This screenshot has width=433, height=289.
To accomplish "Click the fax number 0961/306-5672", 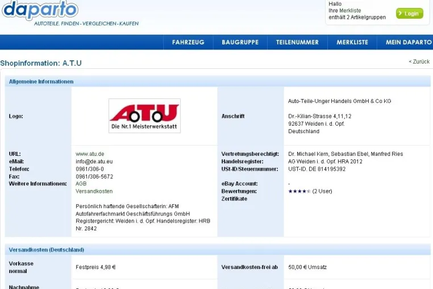I will (x=94, y=176).
